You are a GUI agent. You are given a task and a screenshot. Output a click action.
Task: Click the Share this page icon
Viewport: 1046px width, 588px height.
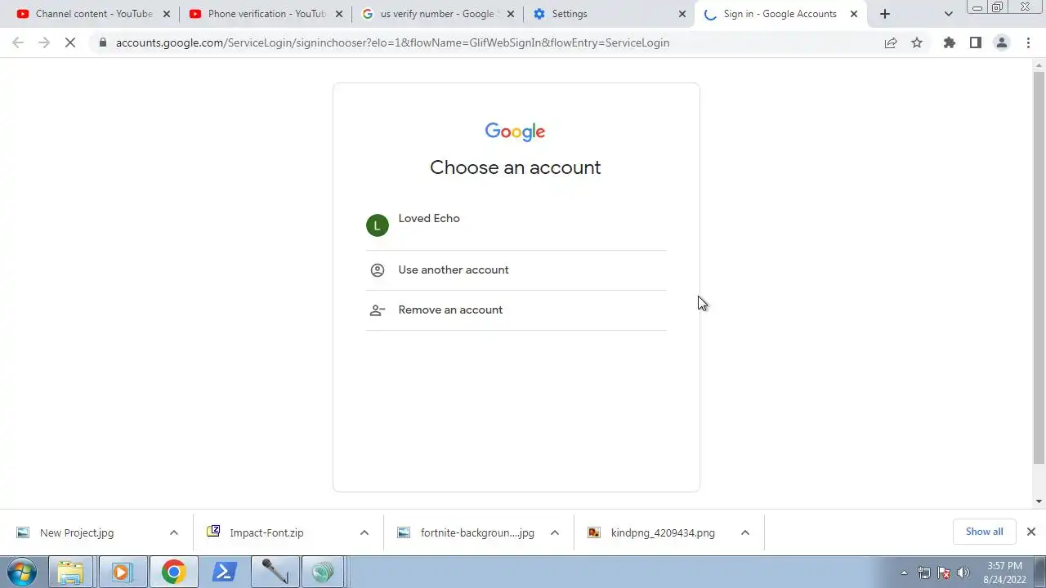(891, 42)
